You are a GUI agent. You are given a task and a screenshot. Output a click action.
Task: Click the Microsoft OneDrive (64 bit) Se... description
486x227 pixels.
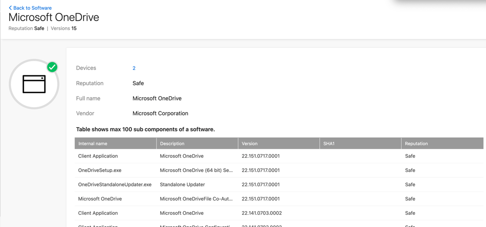click(x=196, y=170)
